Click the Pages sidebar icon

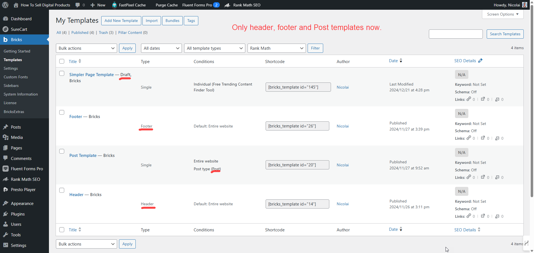tap(6, 148)
